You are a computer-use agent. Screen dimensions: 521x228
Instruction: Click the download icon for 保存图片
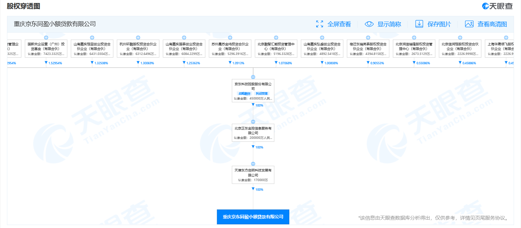coord(419,24)
